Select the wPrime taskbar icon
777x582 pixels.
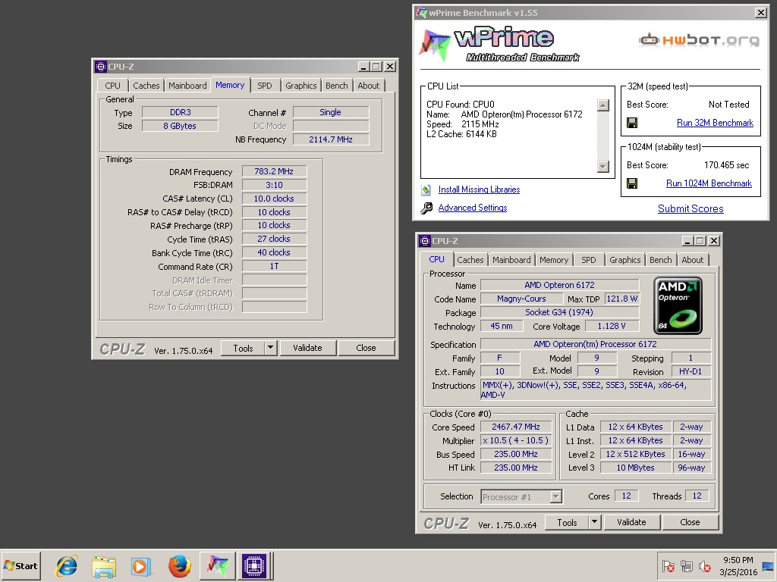coord(217,565)
